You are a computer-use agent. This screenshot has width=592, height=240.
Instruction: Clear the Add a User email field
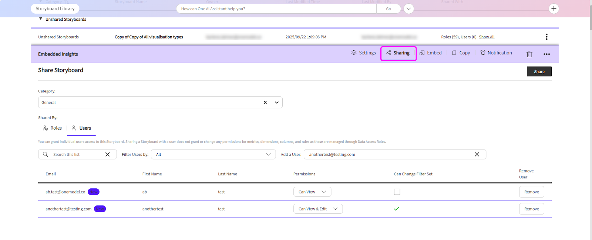click(477, 154)
